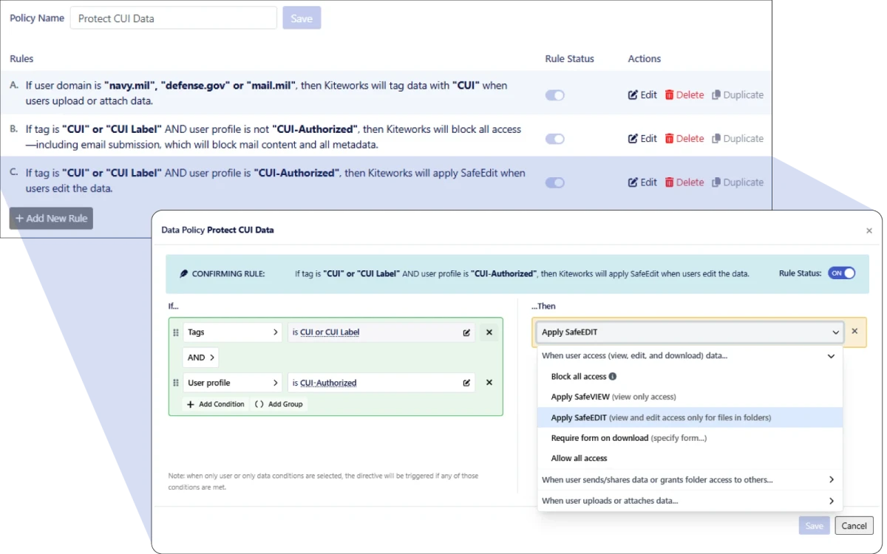Click the Edit icon for rule C

tap(633, 182)
